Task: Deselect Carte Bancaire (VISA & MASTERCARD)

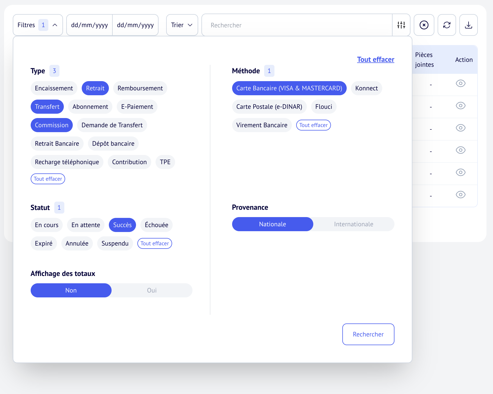Action: click(289, 88)
